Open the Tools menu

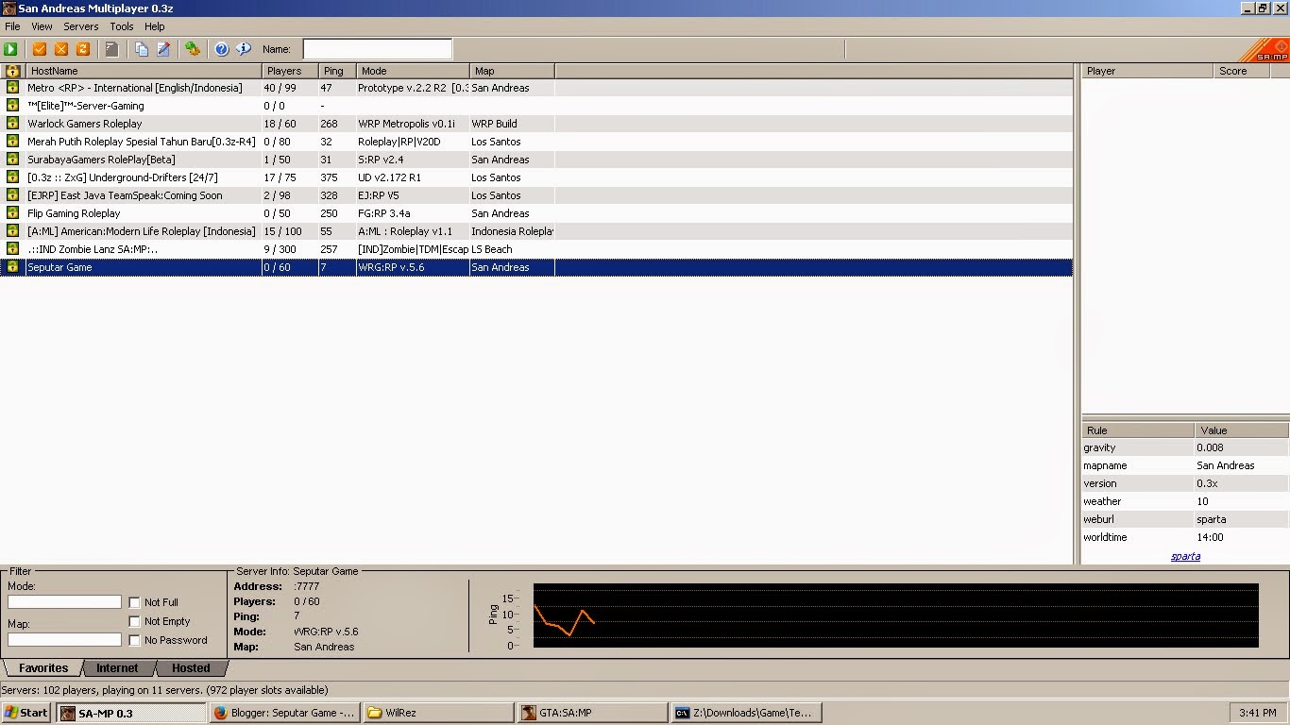point(122,26)
